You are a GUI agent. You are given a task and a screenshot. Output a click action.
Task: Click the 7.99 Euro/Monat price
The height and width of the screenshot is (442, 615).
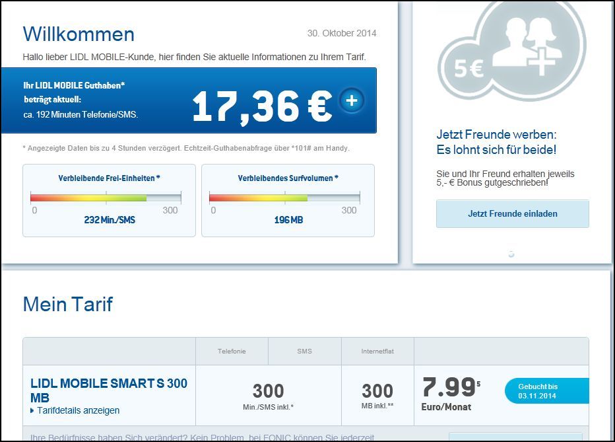tap(451, 393)
